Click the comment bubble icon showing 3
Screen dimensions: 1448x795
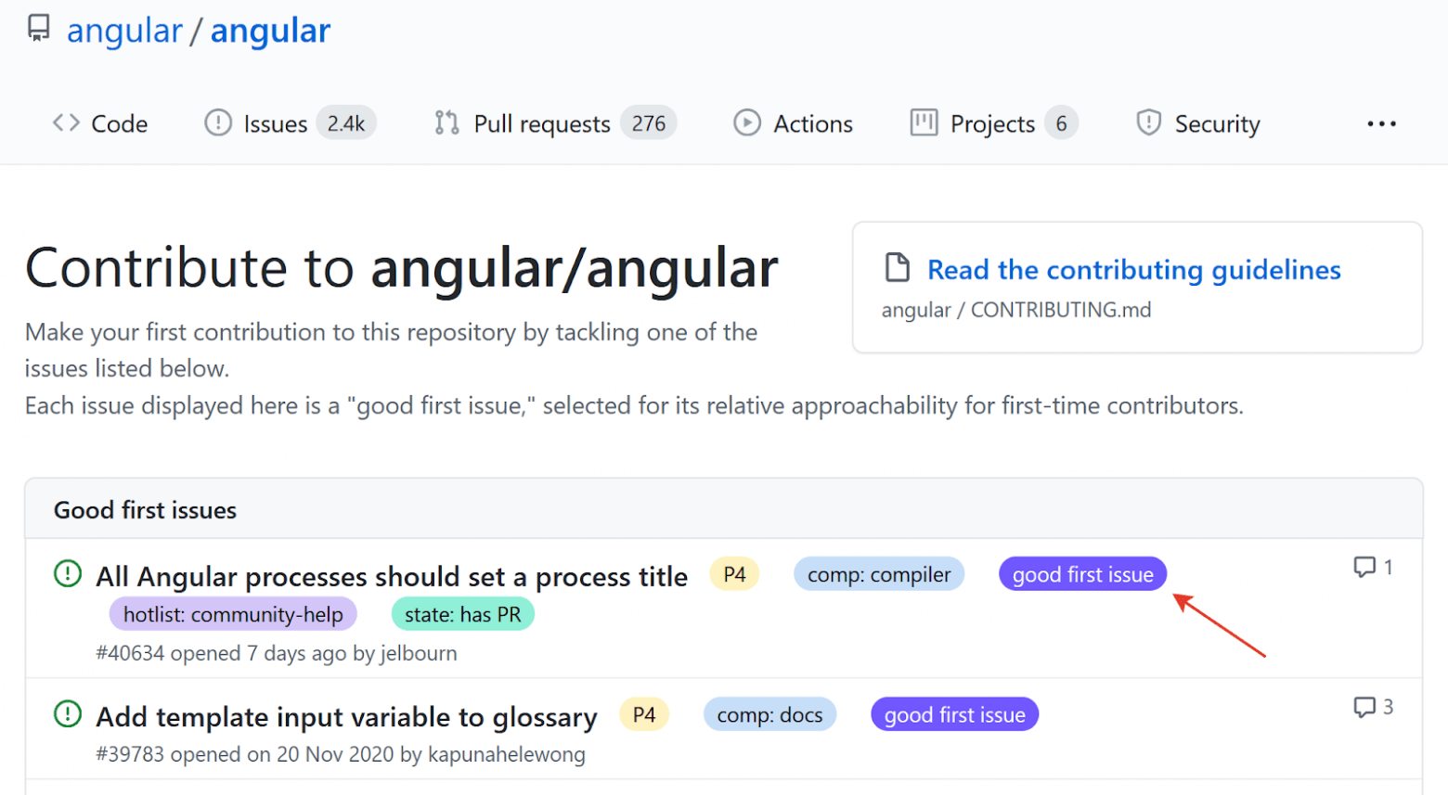(1364, 707)
